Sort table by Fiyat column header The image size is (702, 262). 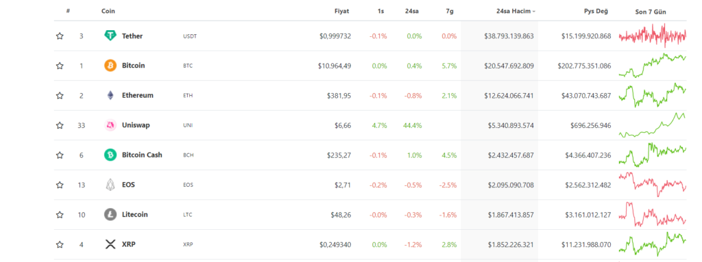tap(343, 11)
